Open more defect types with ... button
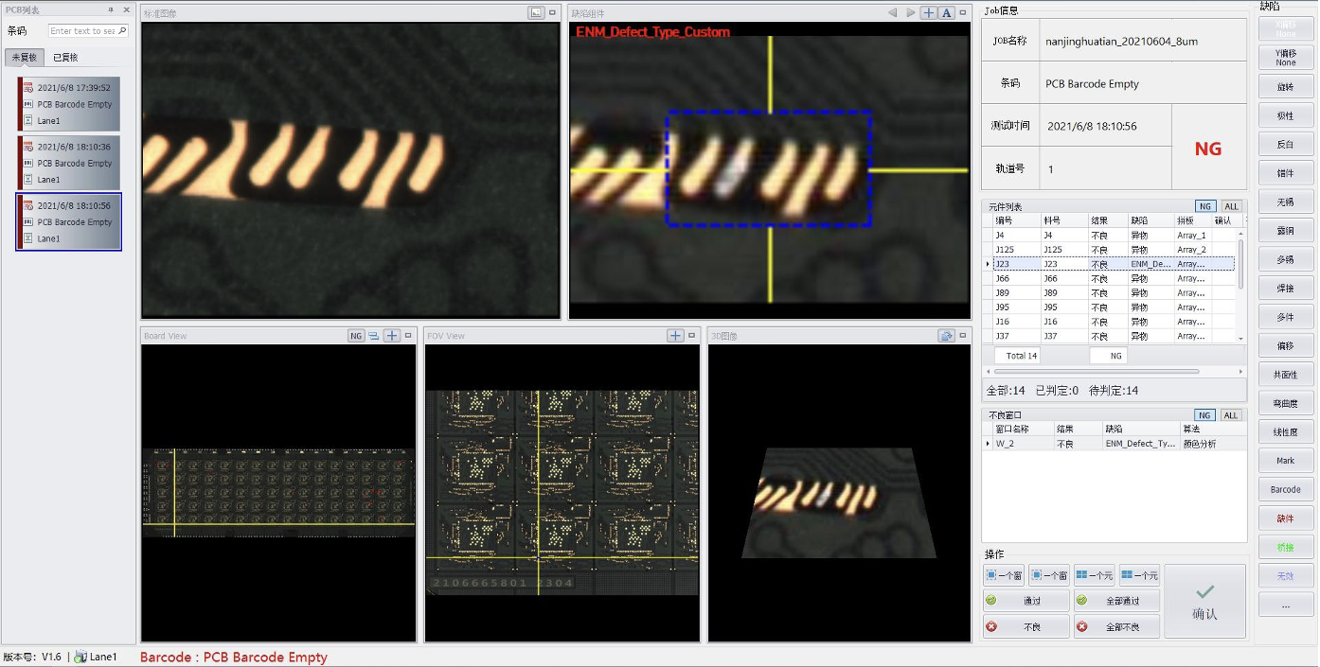The image size is (1320, 667). tap(1285, 605)
